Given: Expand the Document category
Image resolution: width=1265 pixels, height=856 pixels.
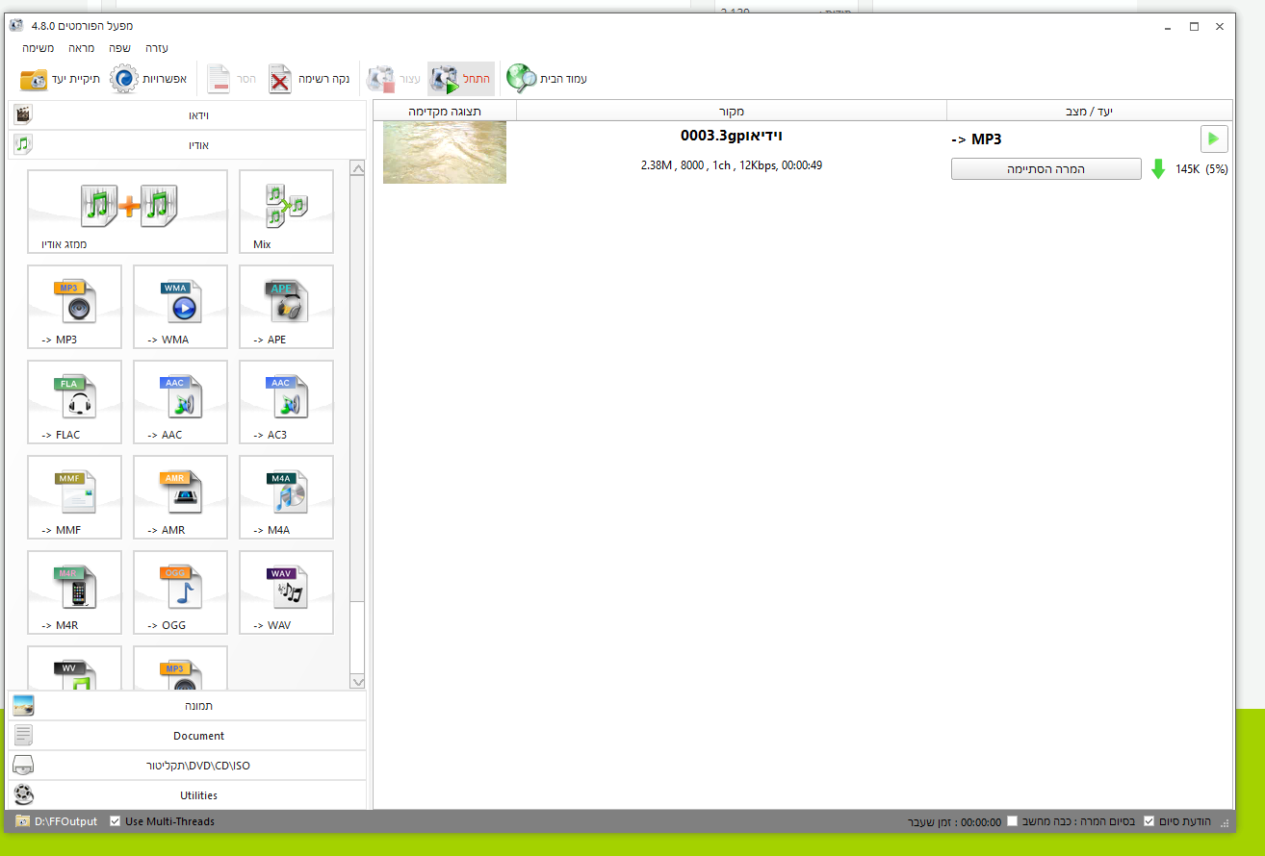Looking at the screenshot, I should 188,736.
